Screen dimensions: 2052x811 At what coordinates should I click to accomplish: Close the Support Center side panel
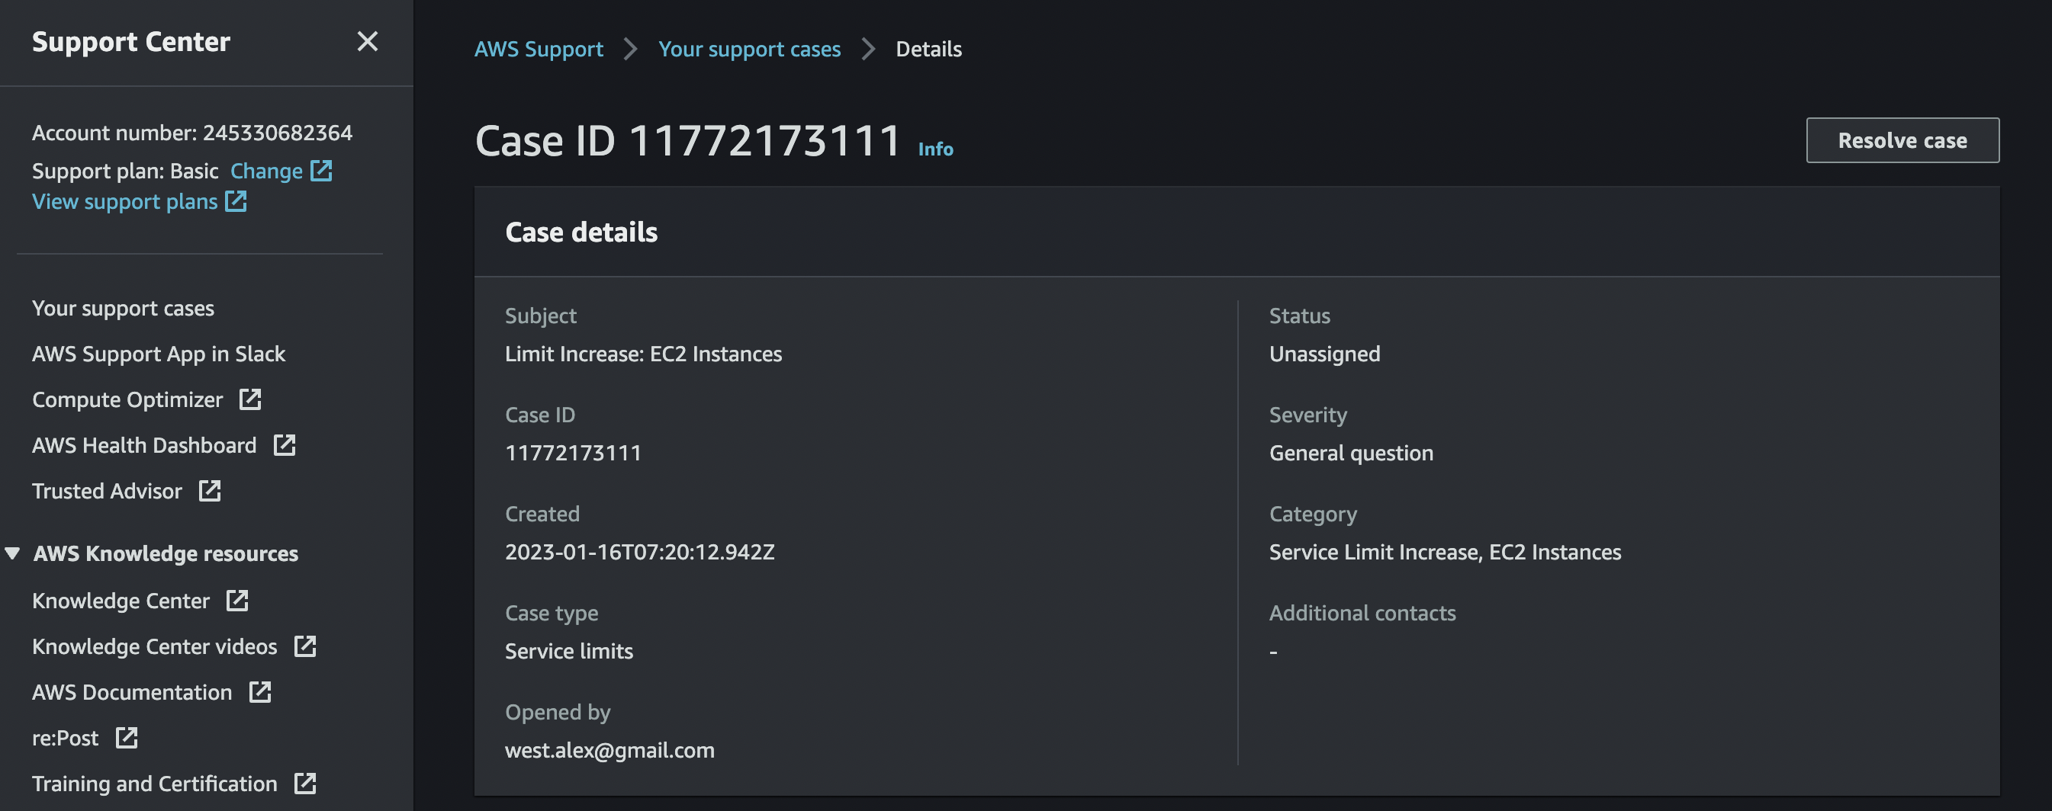[367, 41]
